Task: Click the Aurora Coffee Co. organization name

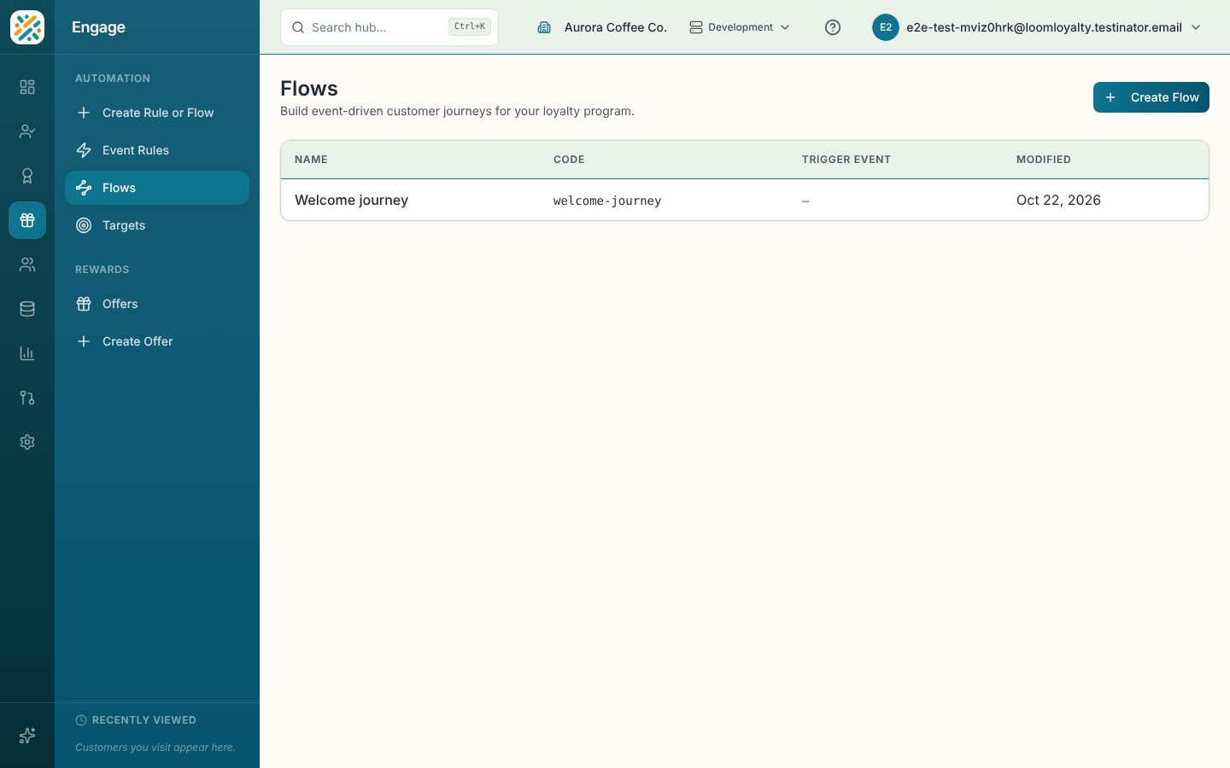Action: (616, 27)
